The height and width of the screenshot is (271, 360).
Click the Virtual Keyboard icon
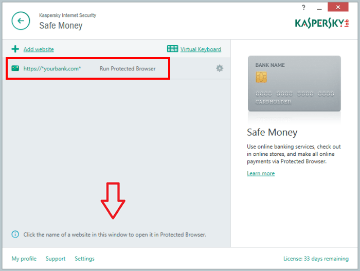(172, 49)
